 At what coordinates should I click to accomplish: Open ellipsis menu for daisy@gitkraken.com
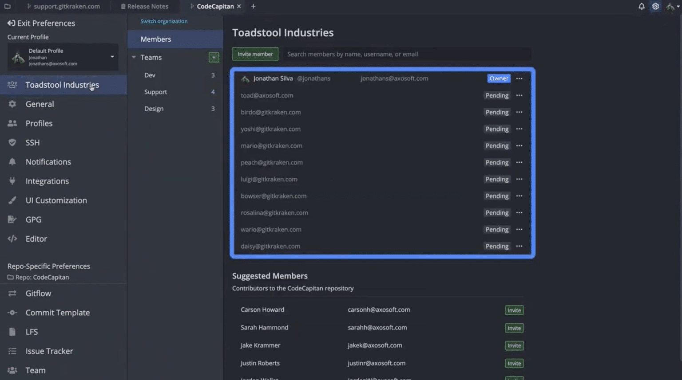pos(519,246)
